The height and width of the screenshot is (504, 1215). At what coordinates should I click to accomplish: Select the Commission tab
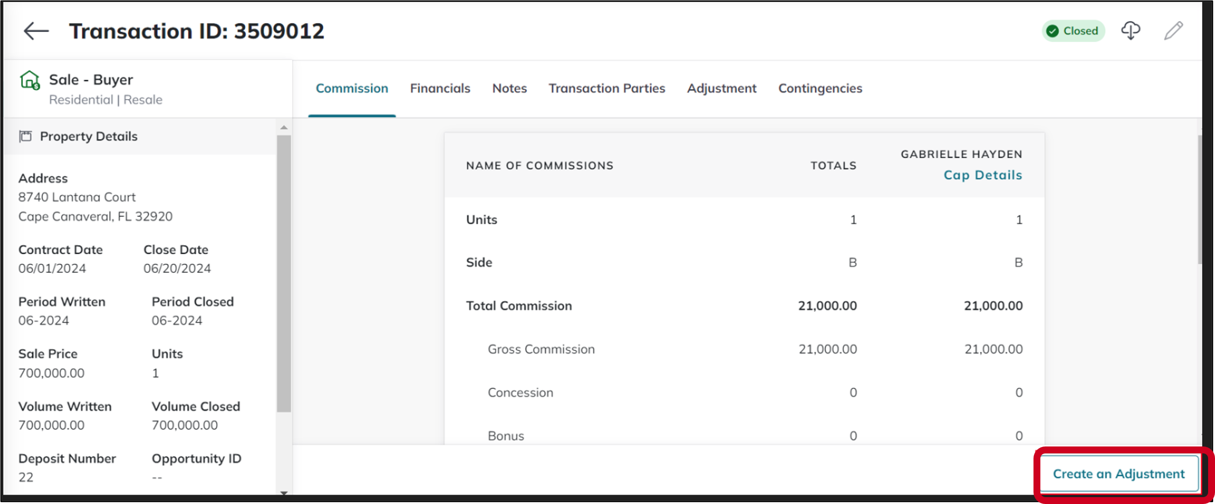pos(352,89)
